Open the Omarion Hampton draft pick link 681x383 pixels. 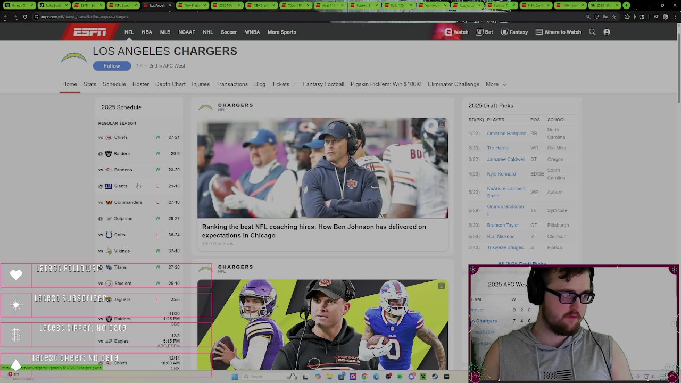(506, 134)
